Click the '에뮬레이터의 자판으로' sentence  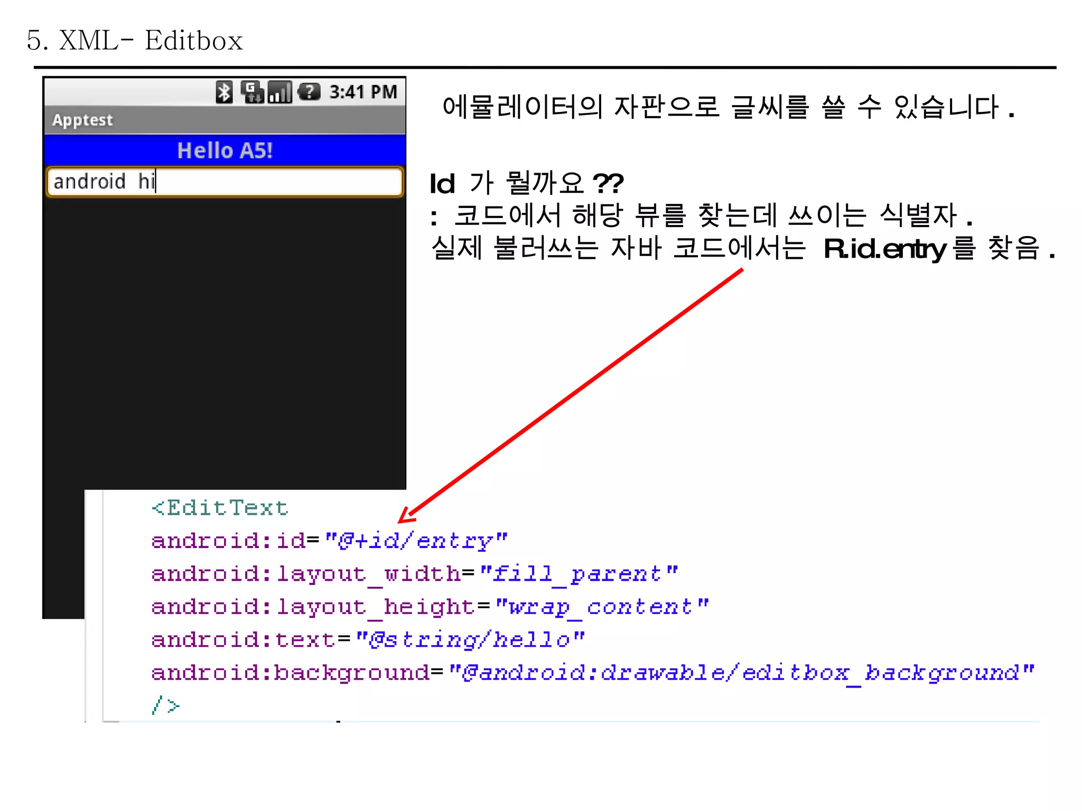click(x=728, y=107)
